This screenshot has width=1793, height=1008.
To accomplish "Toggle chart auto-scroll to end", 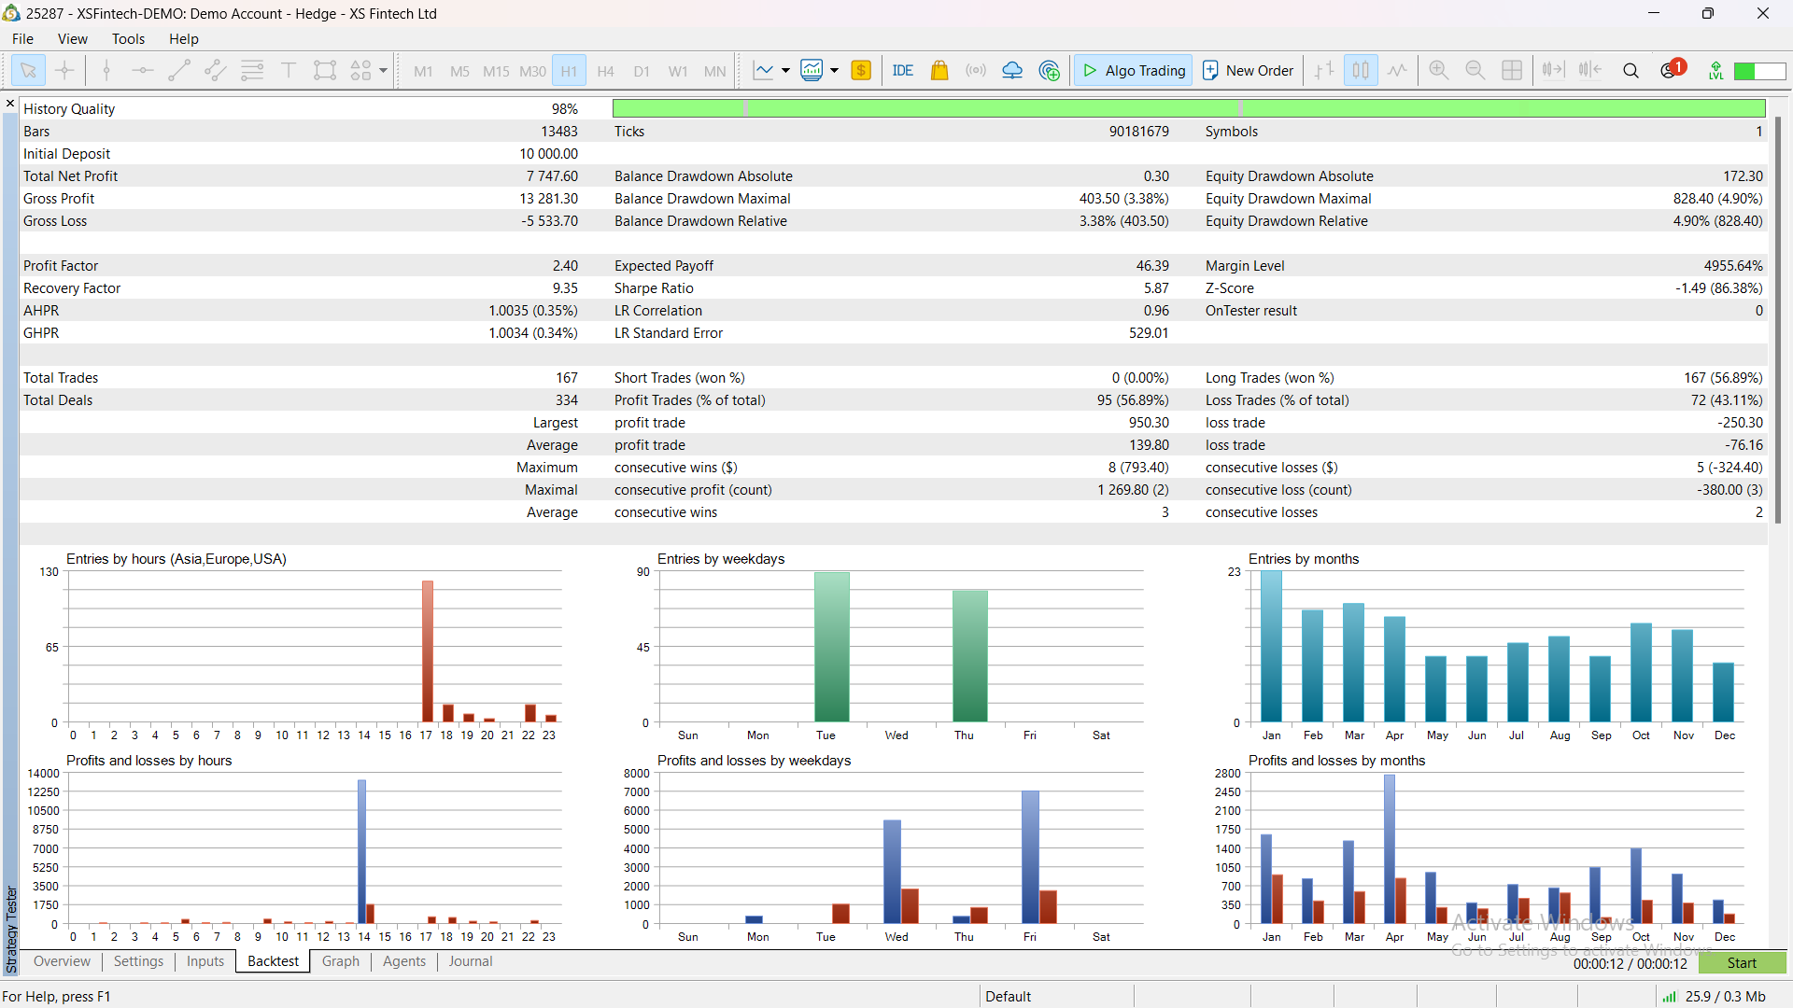I will coord(1553,70).
